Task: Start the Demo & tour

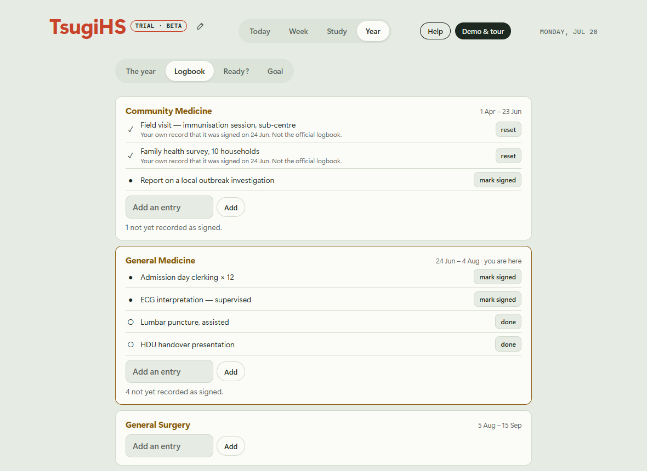Action: (483, 31)
